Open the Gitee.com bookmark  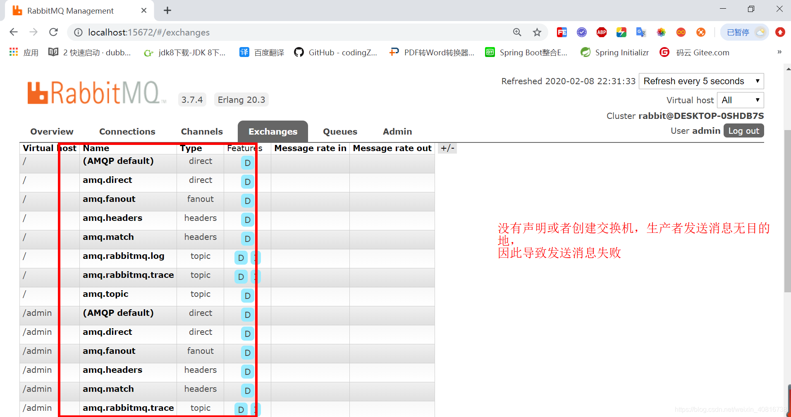pos(694,52)
